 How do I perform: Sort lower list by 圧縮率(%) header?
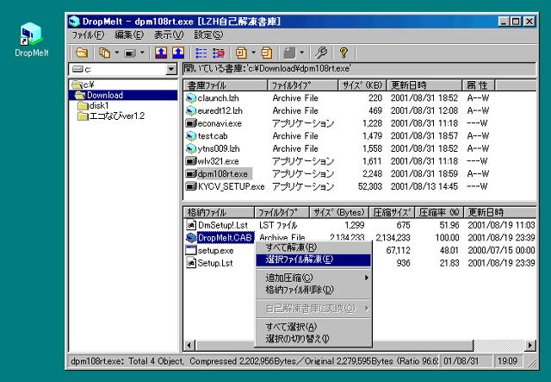439,212
